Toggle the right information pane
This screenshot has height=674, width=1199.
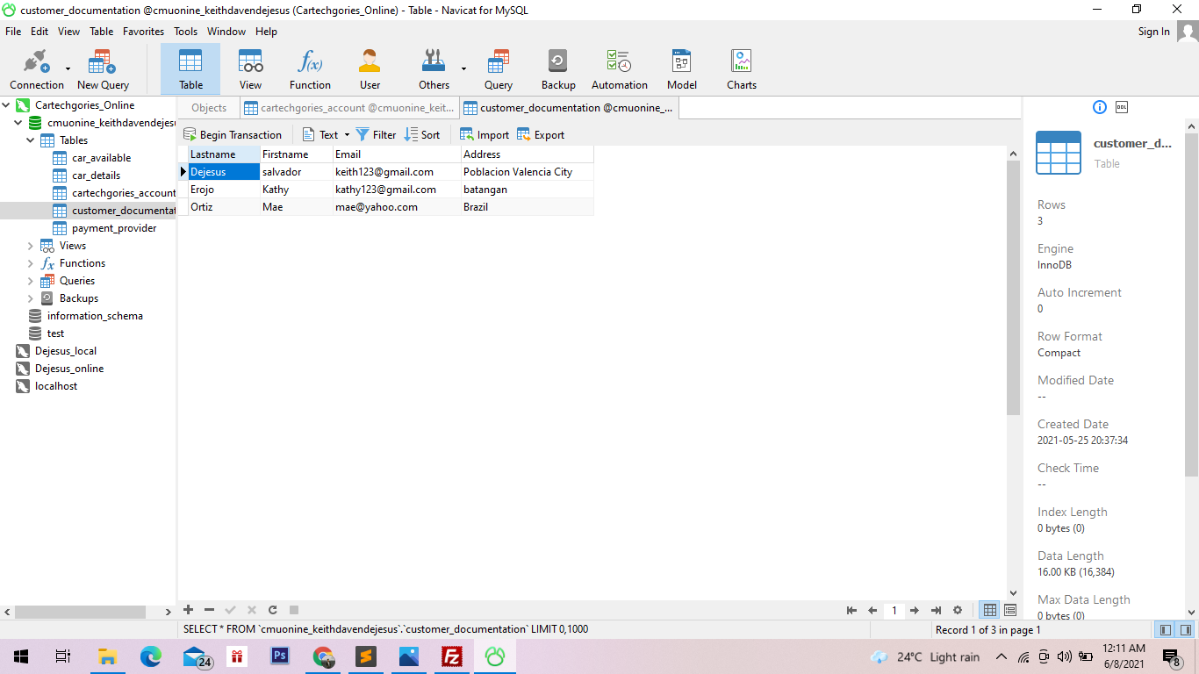[1186, 629]
